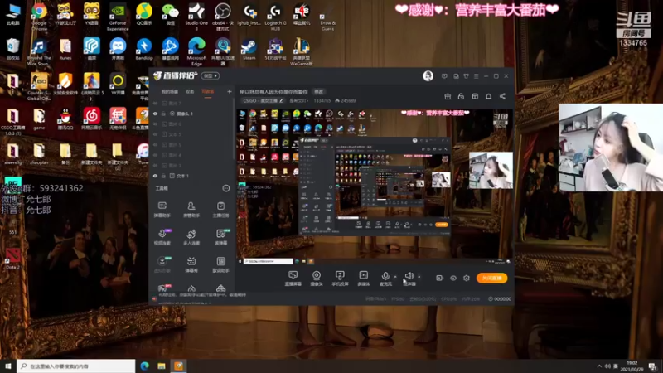663x373 pixels.
Task: Open the 弹幕秀 tool in the toolbox
Action: tap(191, 264)
